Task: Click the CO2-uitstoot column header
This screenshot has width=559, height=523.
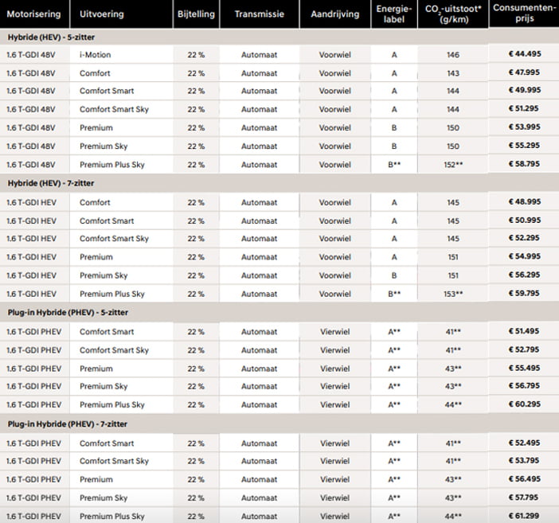Action: point(453,14)
